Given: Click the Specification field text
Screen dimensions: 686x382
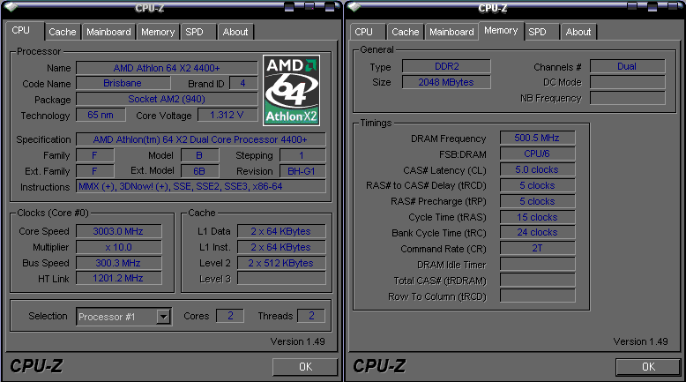Looking at the screenshot, I should [x=200, y=139].
